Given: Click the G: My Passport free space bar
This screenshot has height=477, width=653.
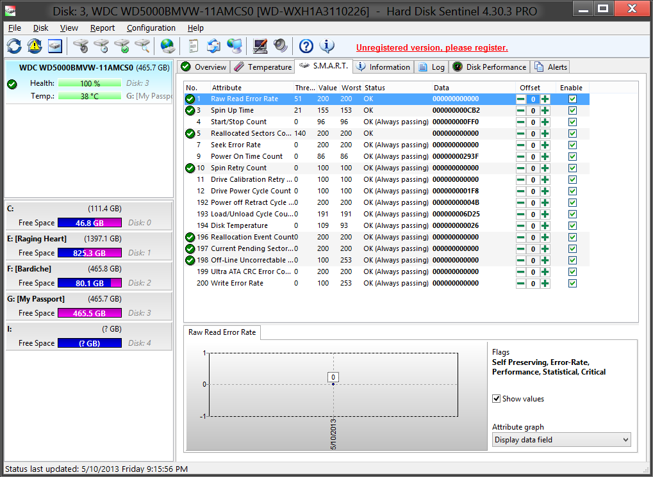Looking at the screenshot, I should [90, 313].
